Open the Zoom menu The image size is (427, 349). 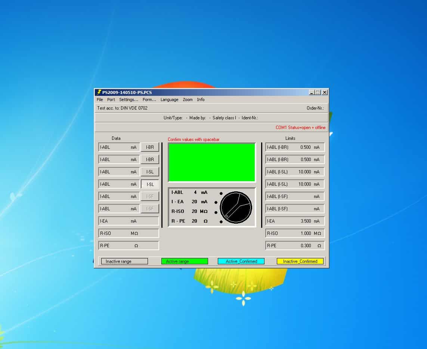(x=188, y=100)
